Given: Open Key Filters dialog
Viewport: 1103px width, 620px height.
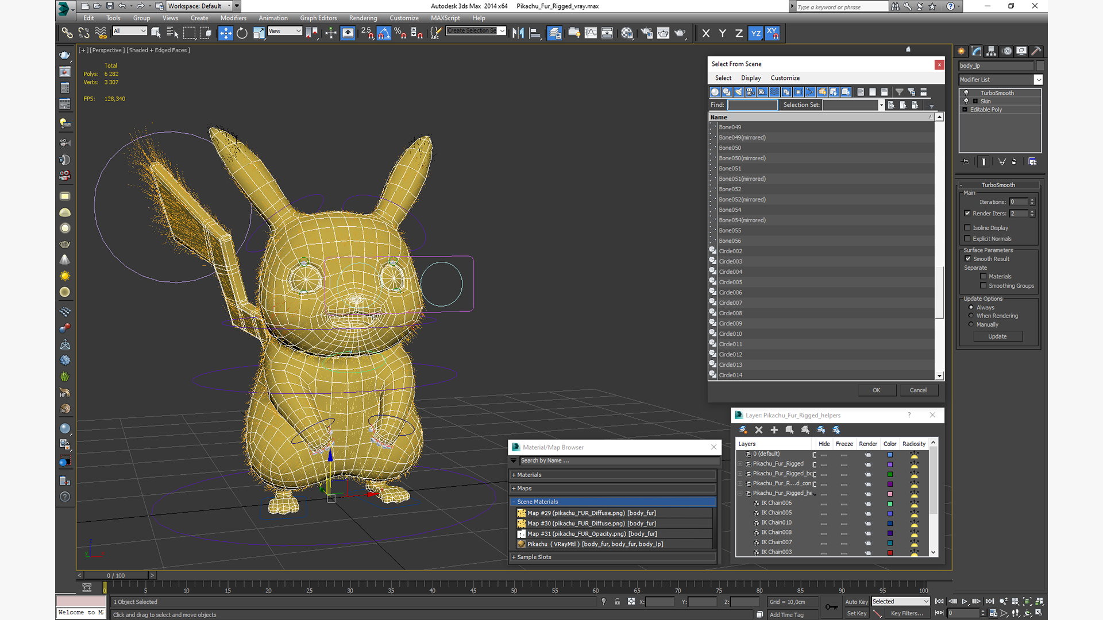Looking at the screenshot, I should (907, 614).
